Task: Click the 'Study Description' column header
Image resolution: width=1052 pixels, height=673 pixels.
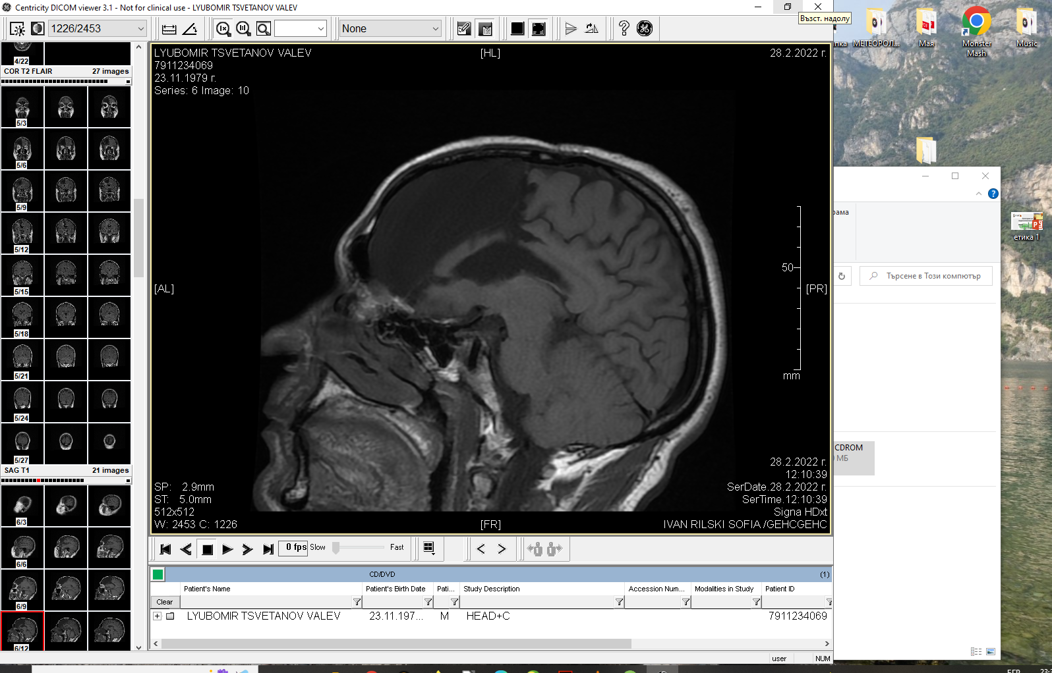Action: [491, 589]
